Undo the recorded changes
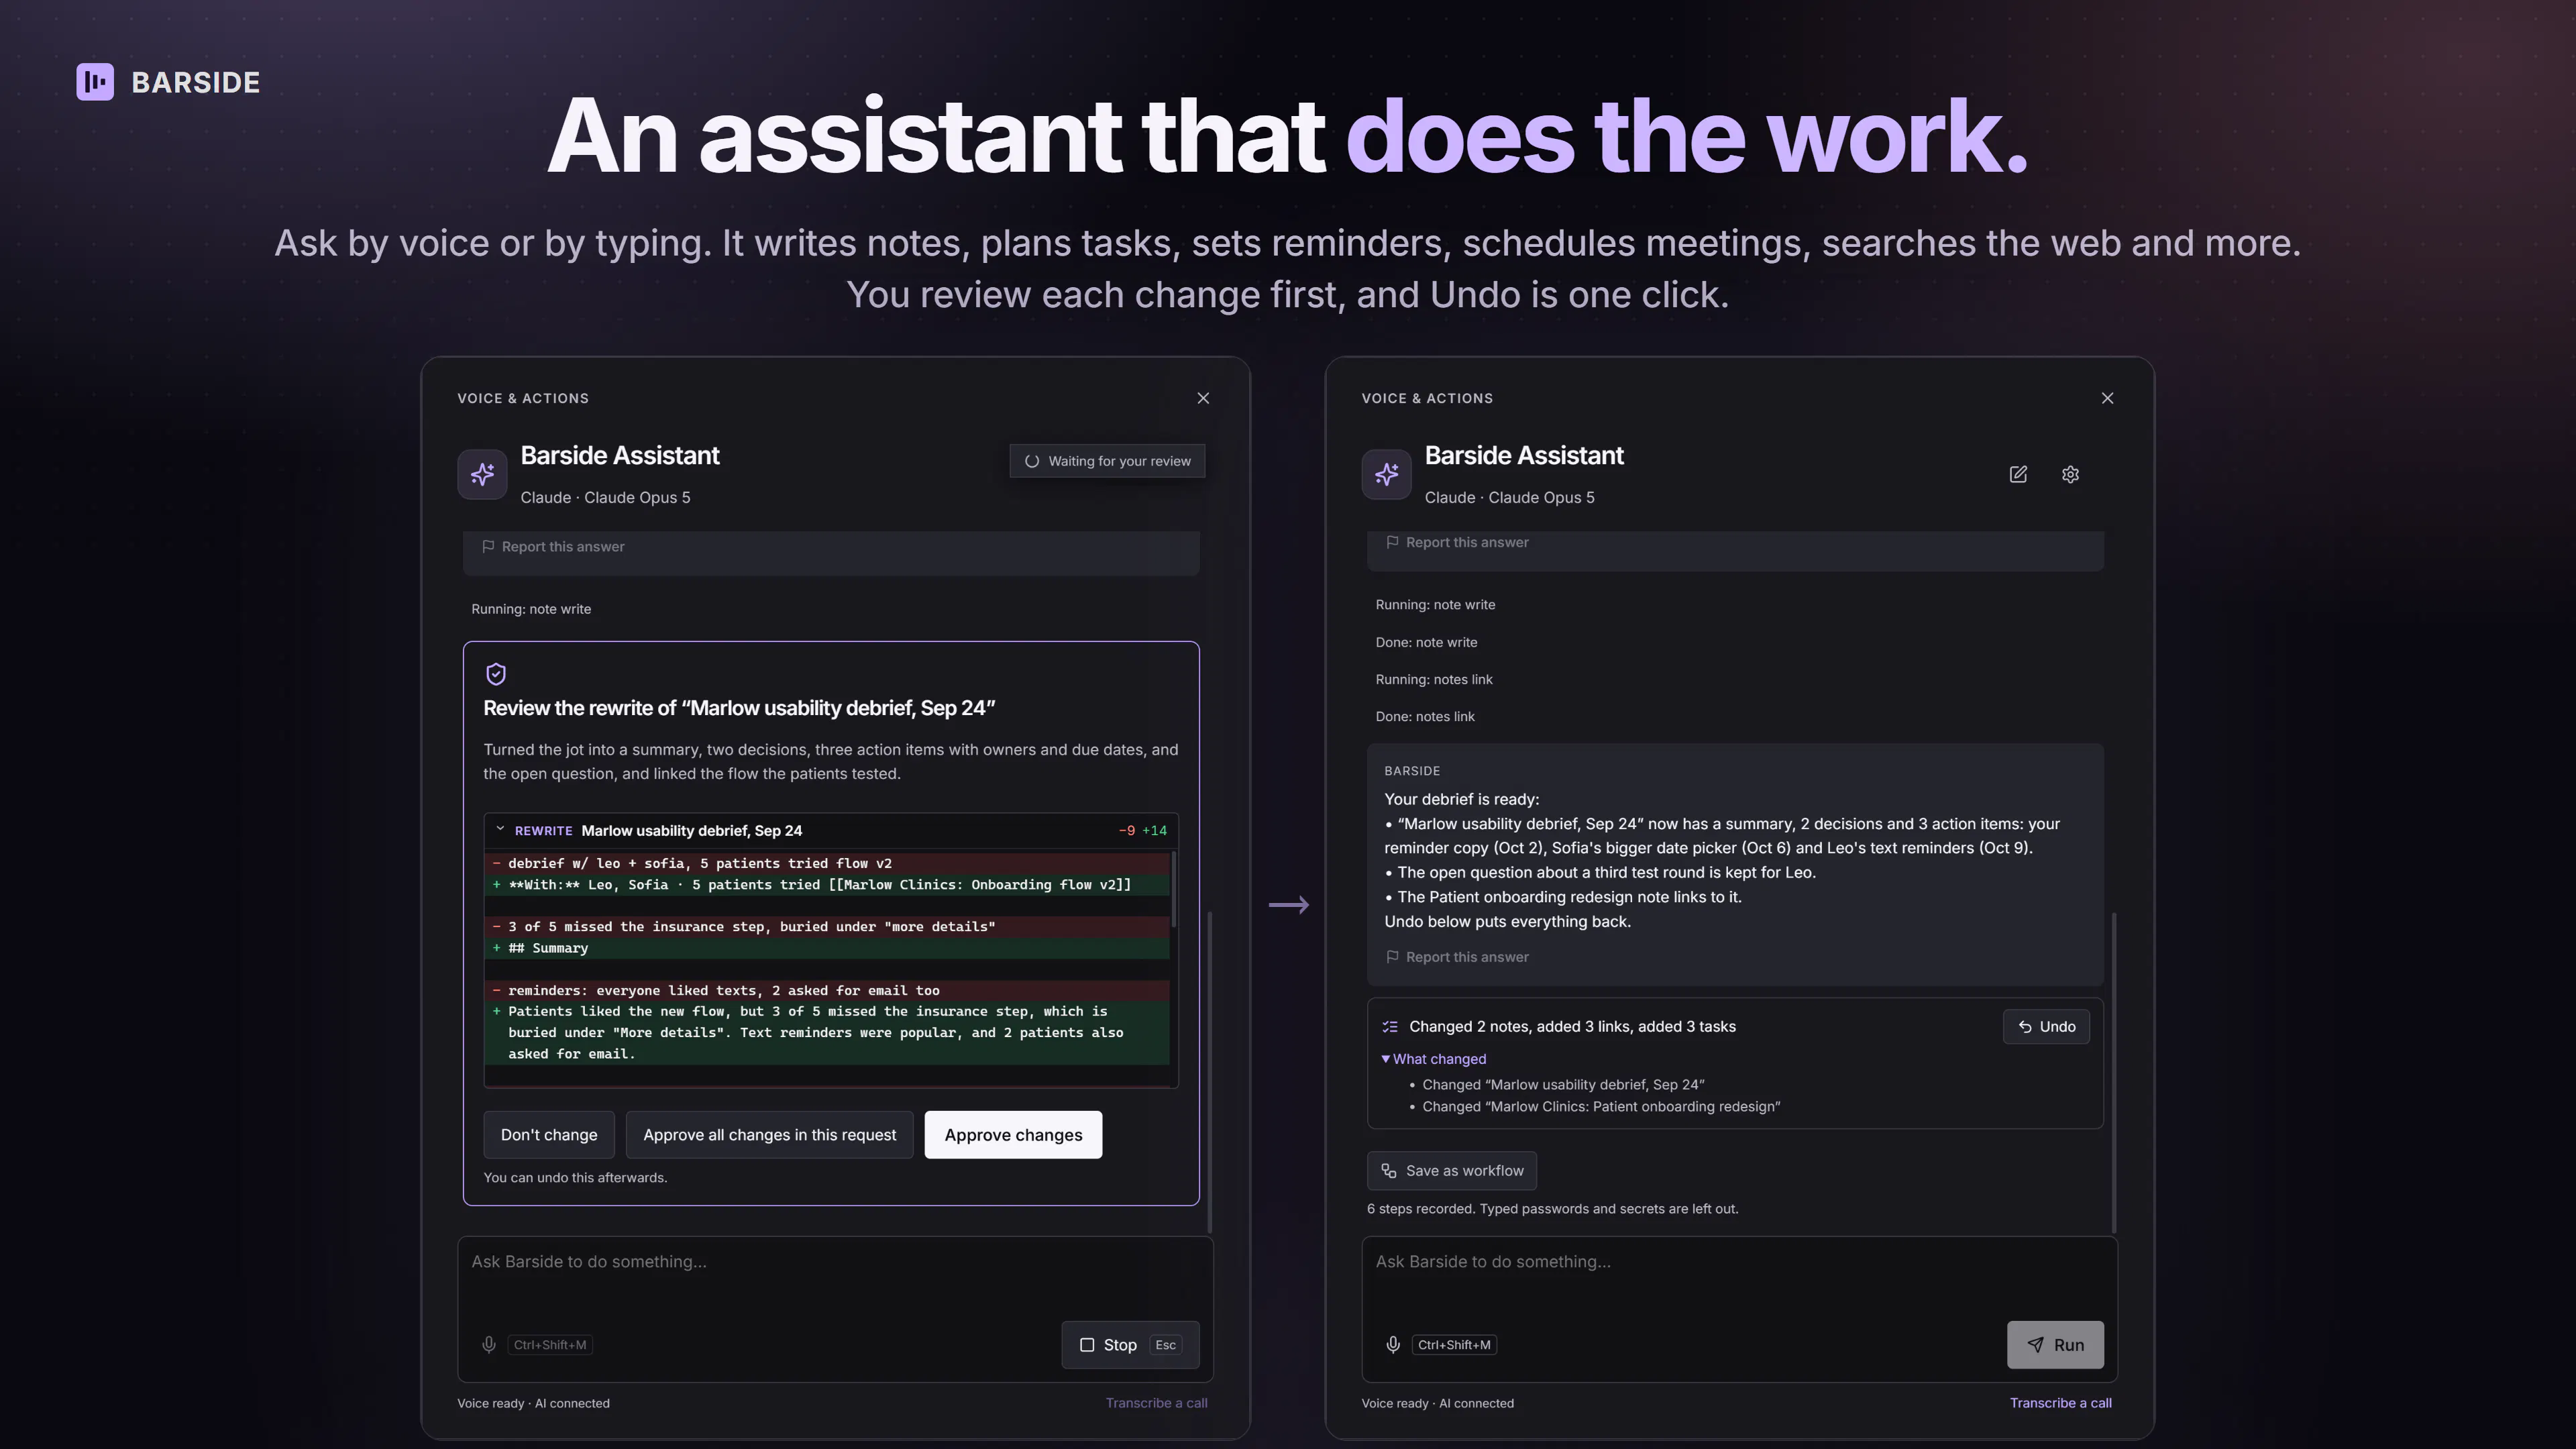This screenshot has width=2576, height=1449. [2046, 1027]
